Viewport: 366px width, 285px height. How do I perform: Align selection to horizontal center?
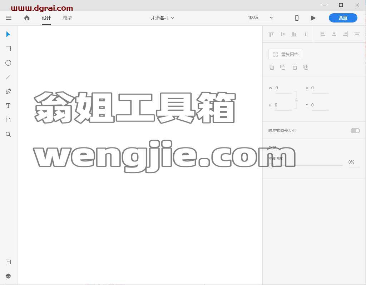coord(334,35)
